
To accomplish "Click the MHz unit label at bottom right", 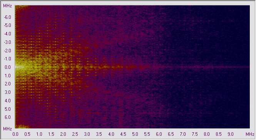I will coord(250,134).
